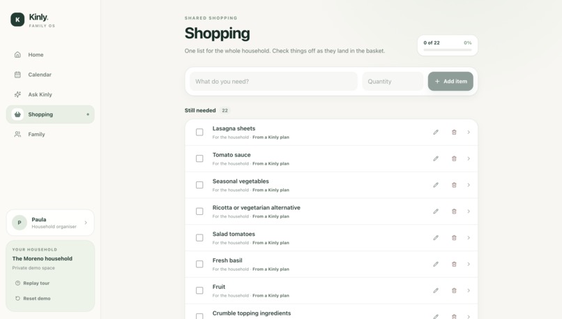Image resolution: width=562 pixels, height=319 pixels.
Task: Expand Crumble topping ingredients chevron
Action: tap(469, 316)
